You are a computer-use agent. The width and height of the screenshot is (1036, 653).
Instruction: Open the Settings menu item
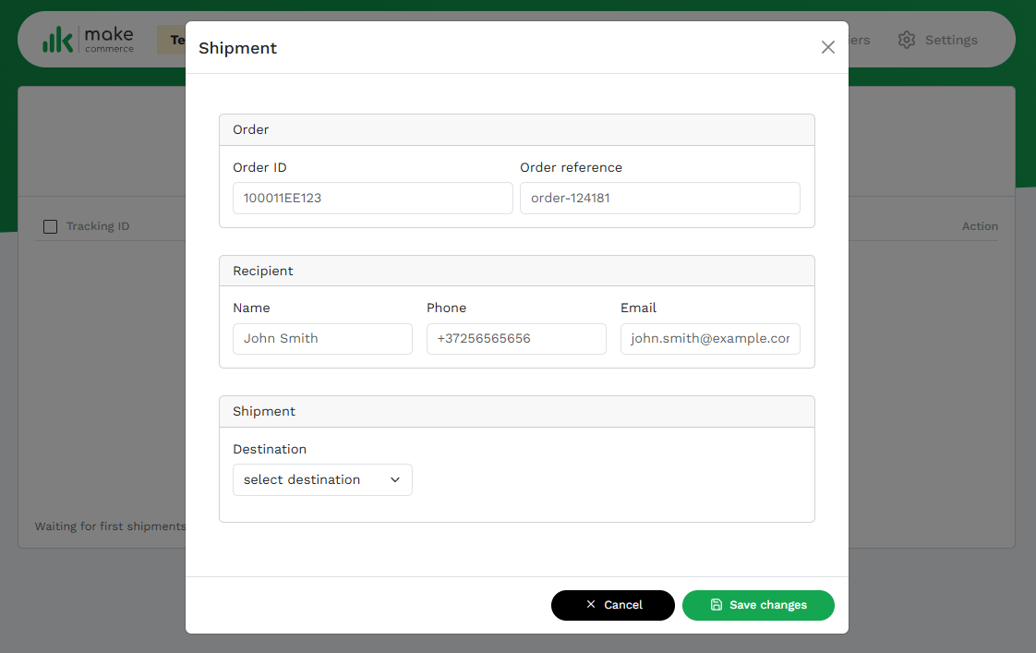950,40
